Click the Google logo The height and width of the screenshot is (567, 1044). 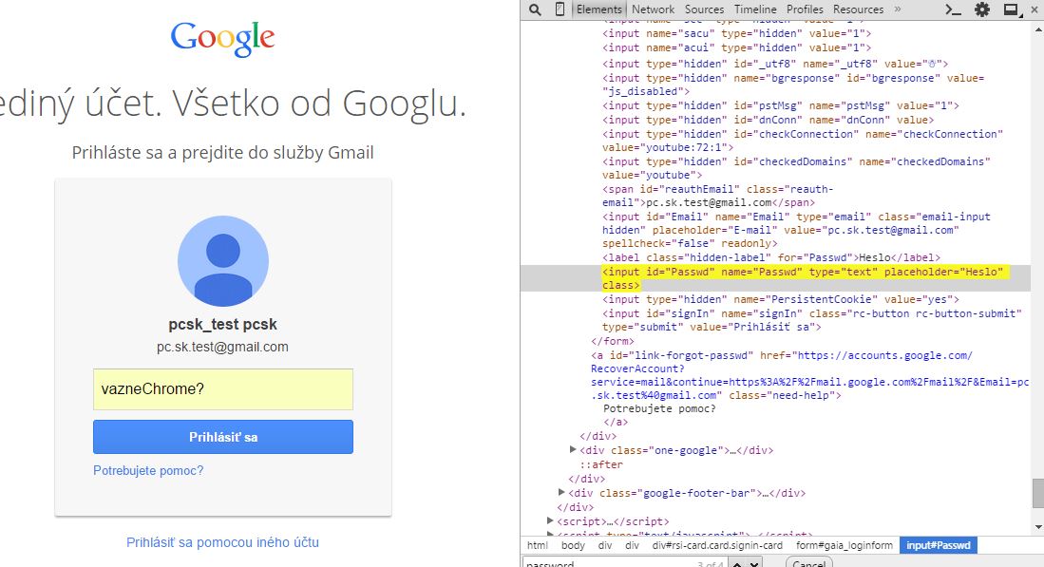pos(222,39)
